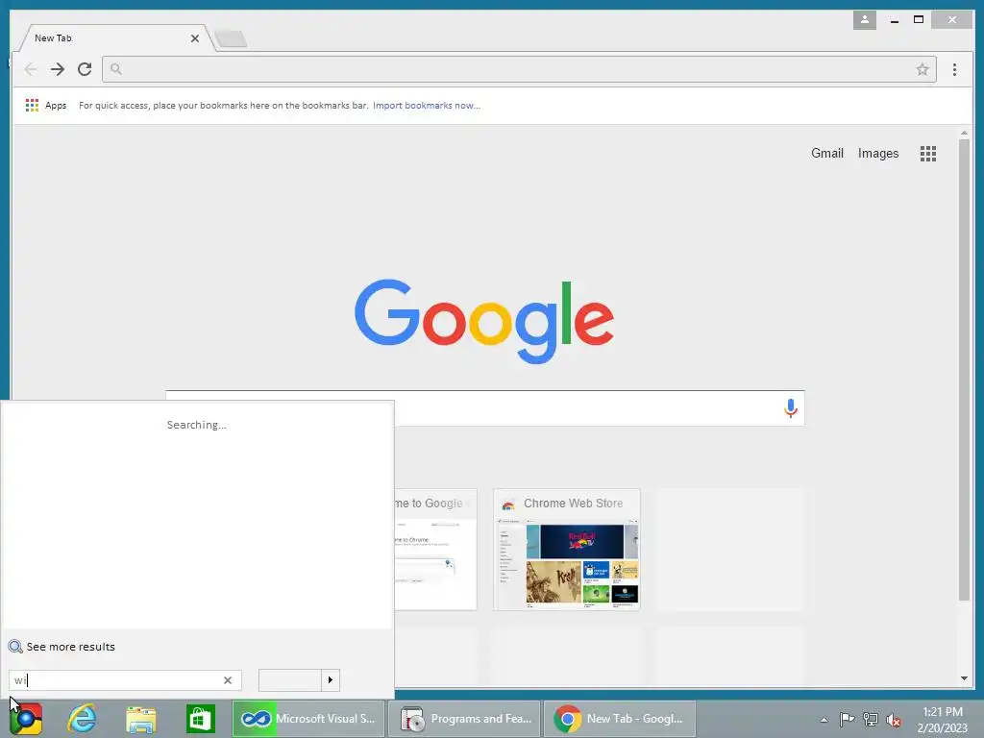Switch to Microsoft Visual Studio taskbar window
Image resolution: width=984 pixels, height=738 pixels.
pos(308,719)
